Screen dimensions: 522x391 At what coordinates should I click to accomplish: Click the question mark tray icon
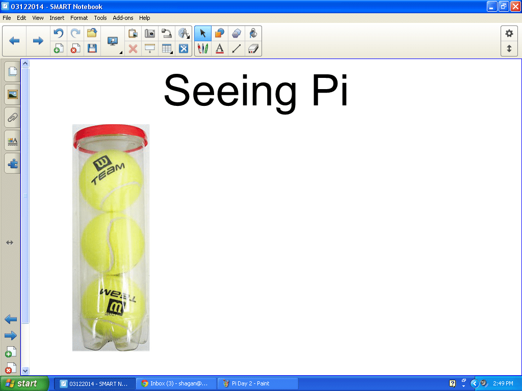[x=452, y=384]
